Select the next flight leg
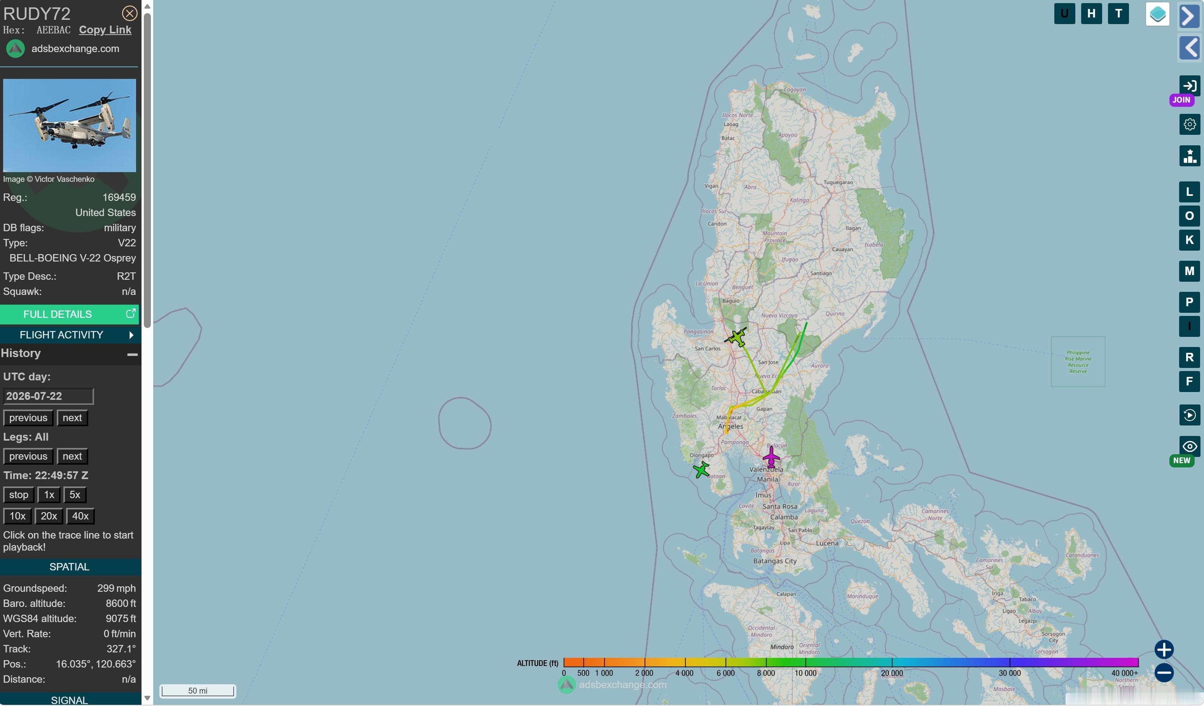 [72, 456]
